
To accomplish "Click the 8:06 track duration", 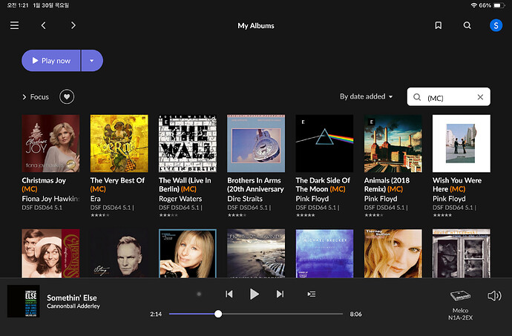I will (355, 314).
